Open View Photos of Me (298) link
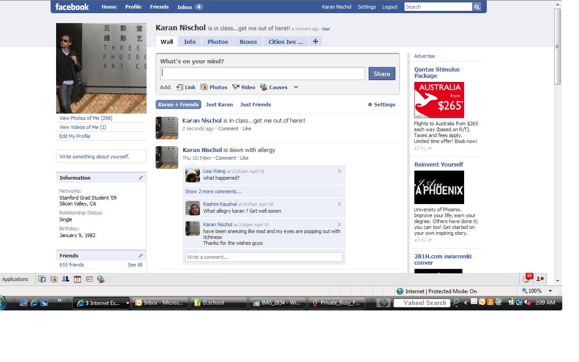Viewport: 579px width, 362px height. [x=86, y=118]
